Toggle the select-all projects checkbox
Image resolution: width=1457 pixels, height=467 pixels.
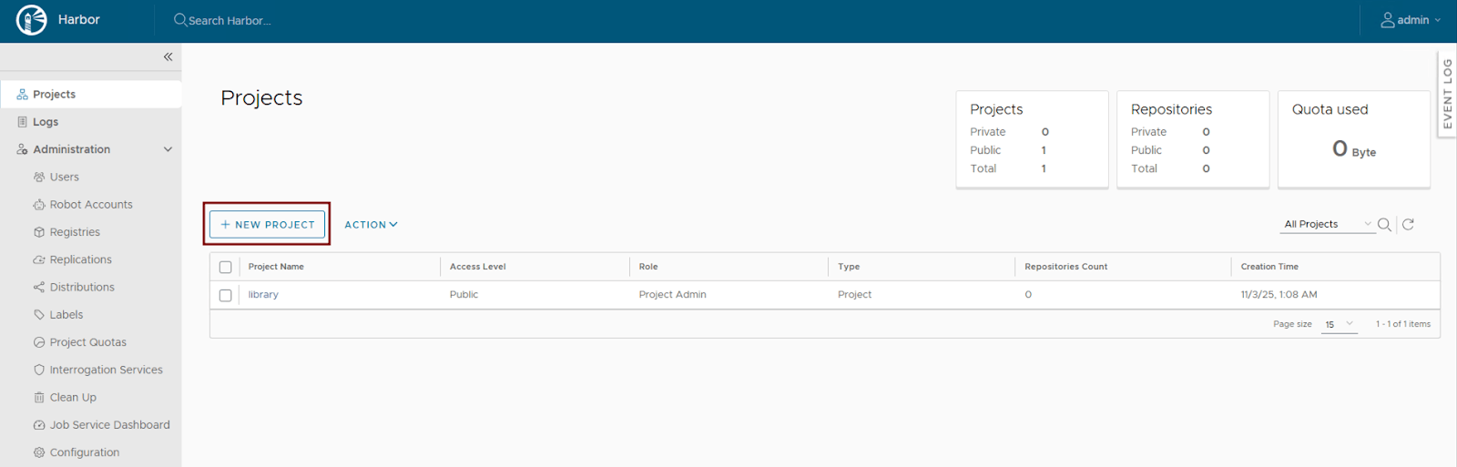(226, 267)
